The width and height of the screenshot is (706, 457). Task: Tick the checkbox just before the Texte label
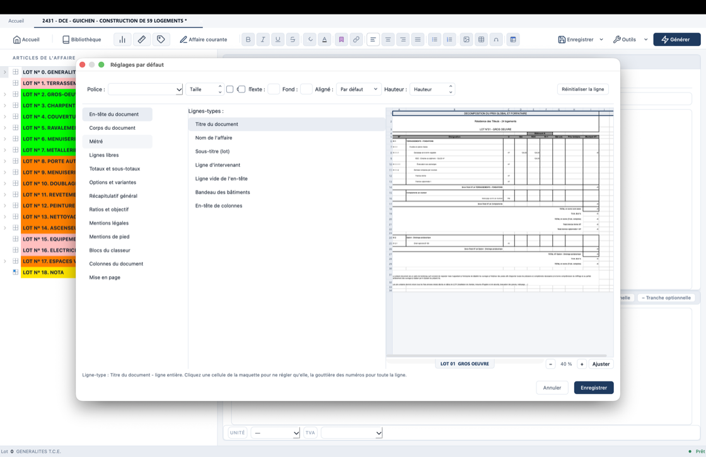click(241, 89)
